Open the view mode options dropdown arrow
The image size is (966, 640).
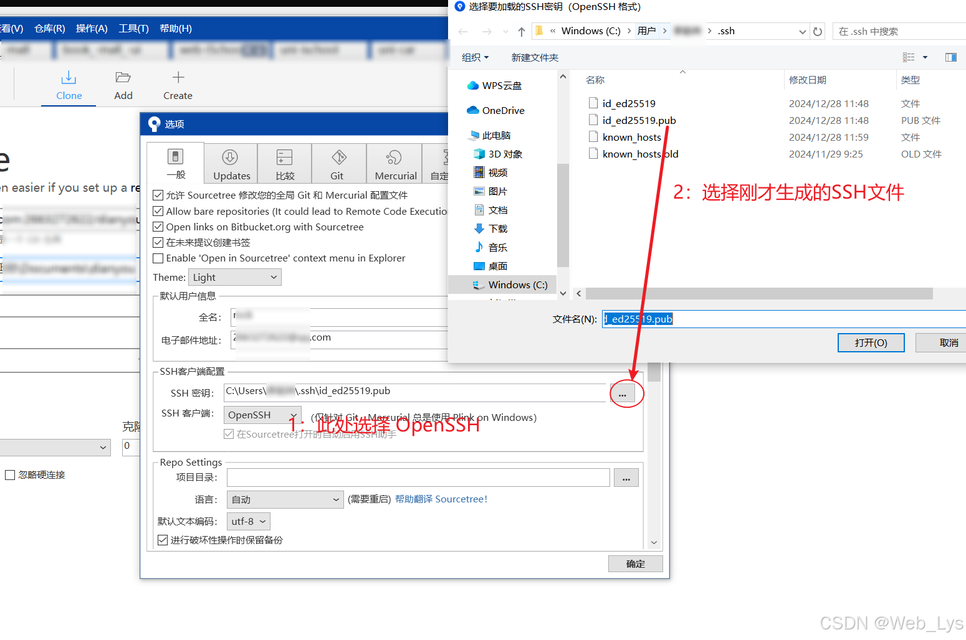tap(925, 57)
